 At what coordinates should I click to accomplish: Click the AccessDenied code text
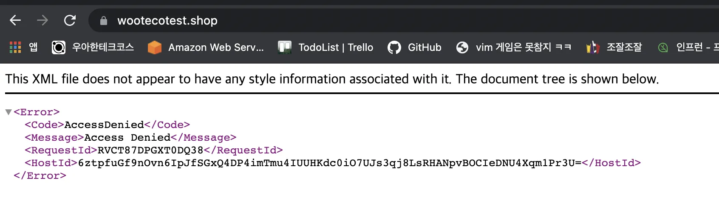(104, 125)
